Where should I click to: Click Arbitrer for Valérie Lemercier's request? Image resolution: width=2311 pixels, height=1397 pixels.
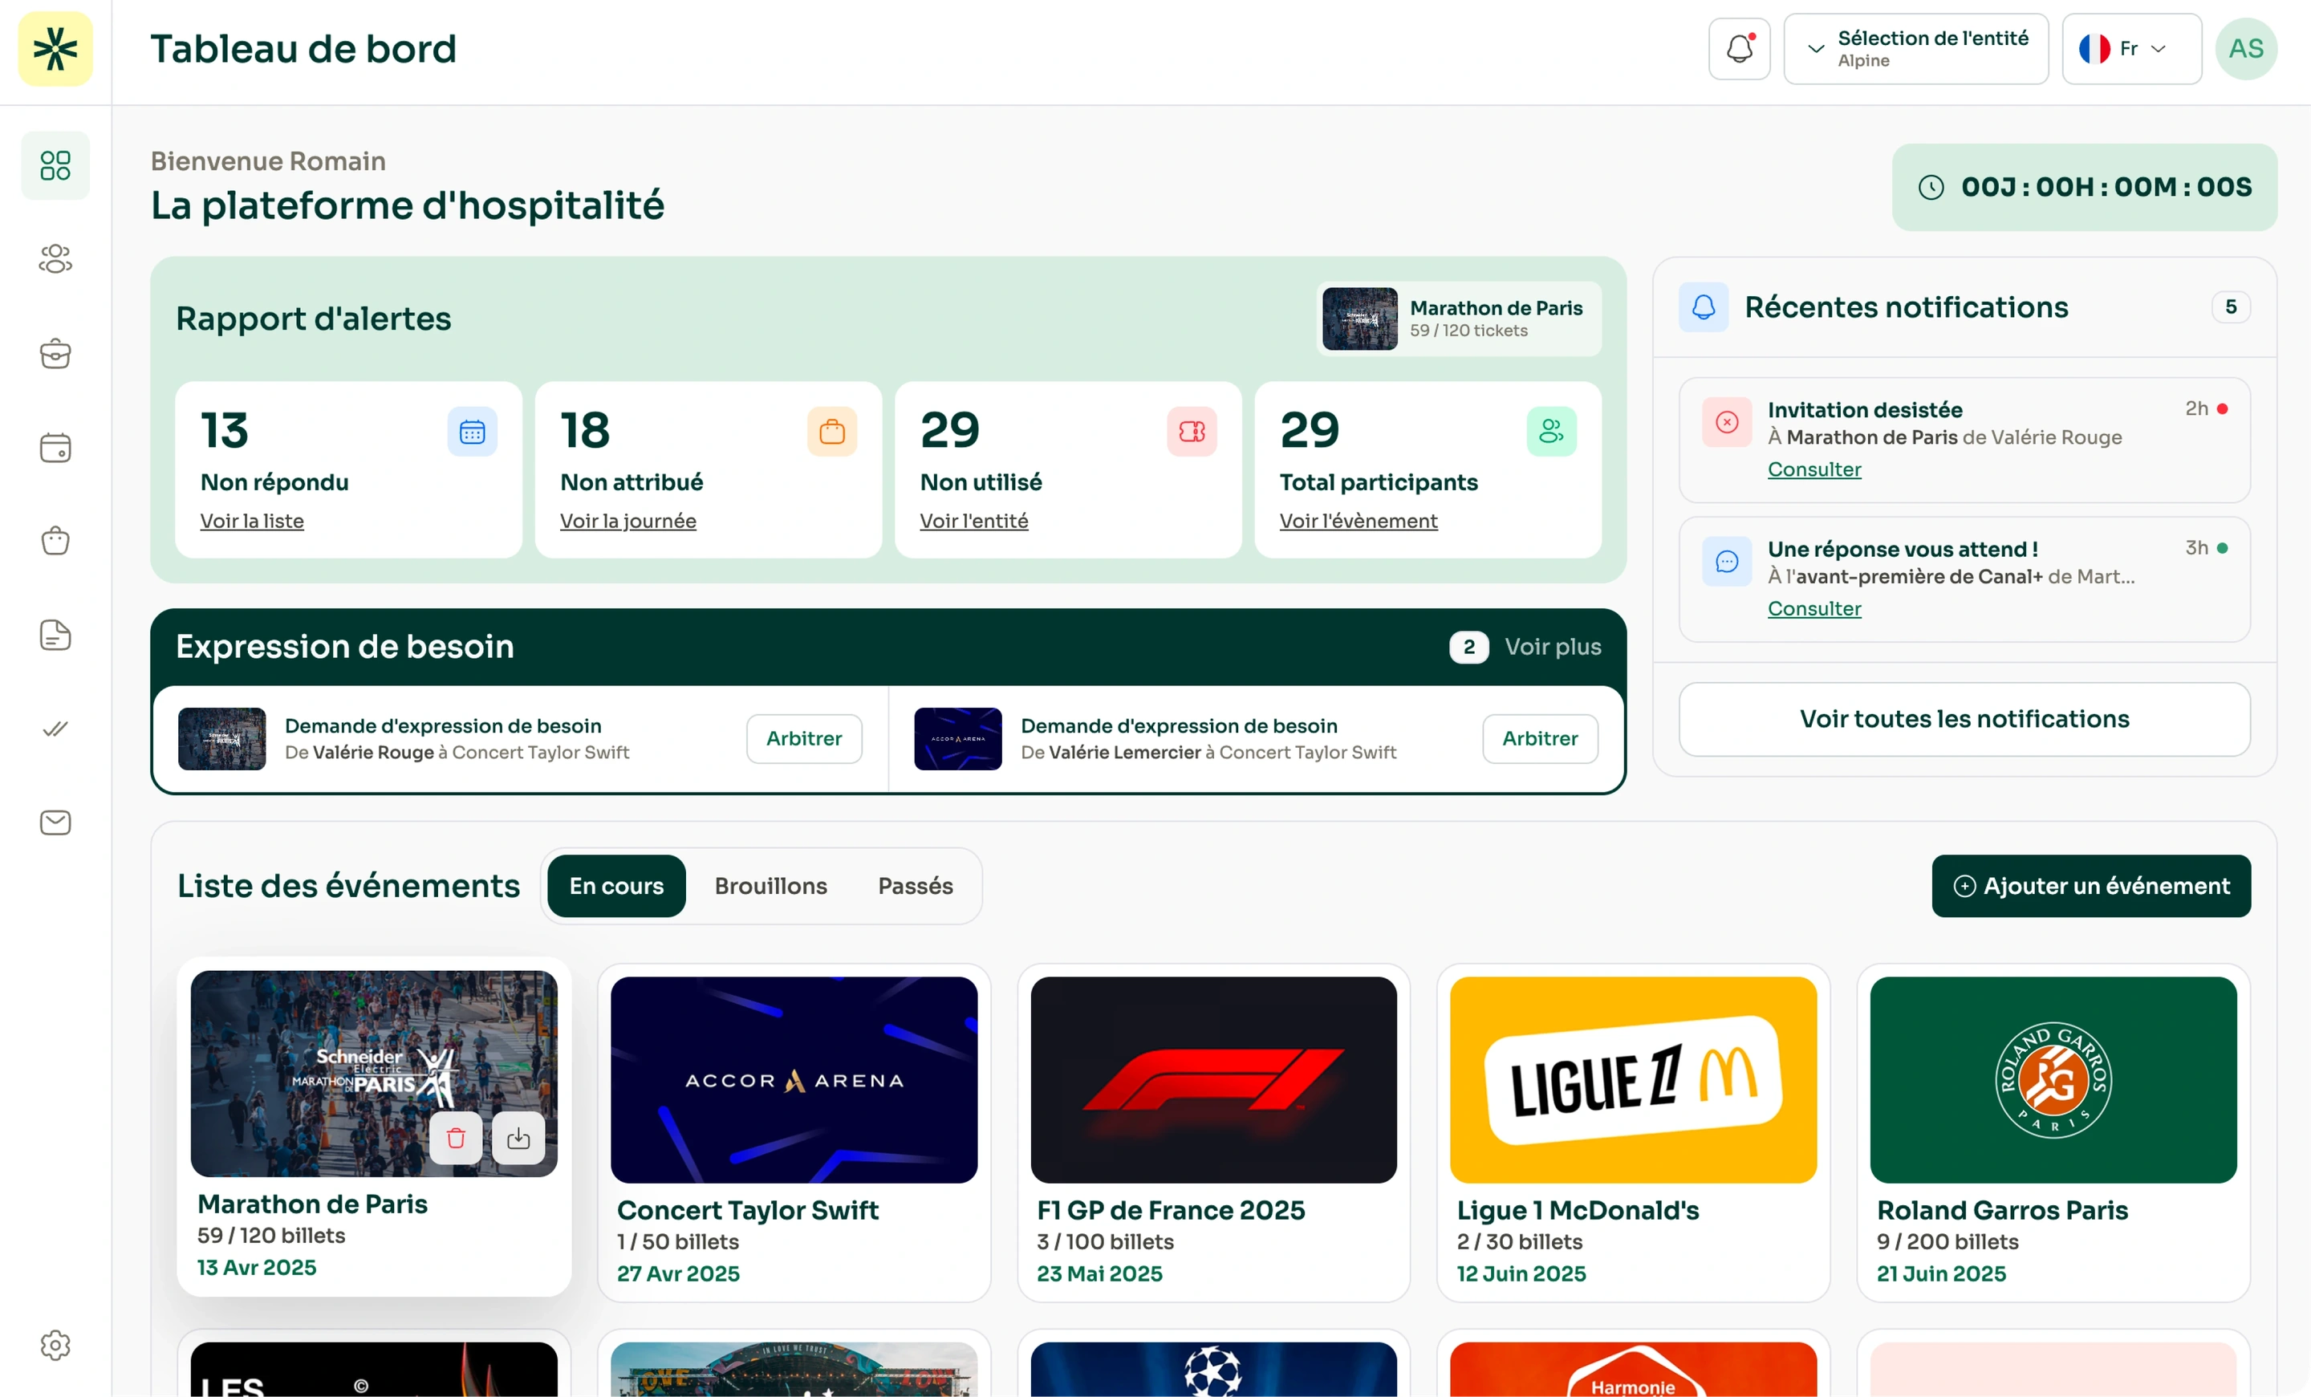(1540, 739)
